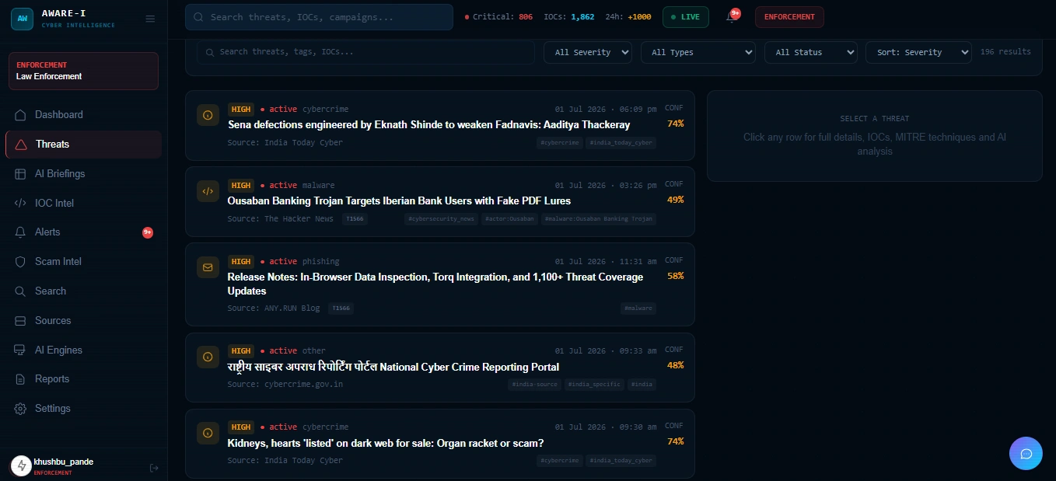This screenshot has width=1056, height=481.
Task: Click 49% confidence on Ousaban row
Action: 675,200
